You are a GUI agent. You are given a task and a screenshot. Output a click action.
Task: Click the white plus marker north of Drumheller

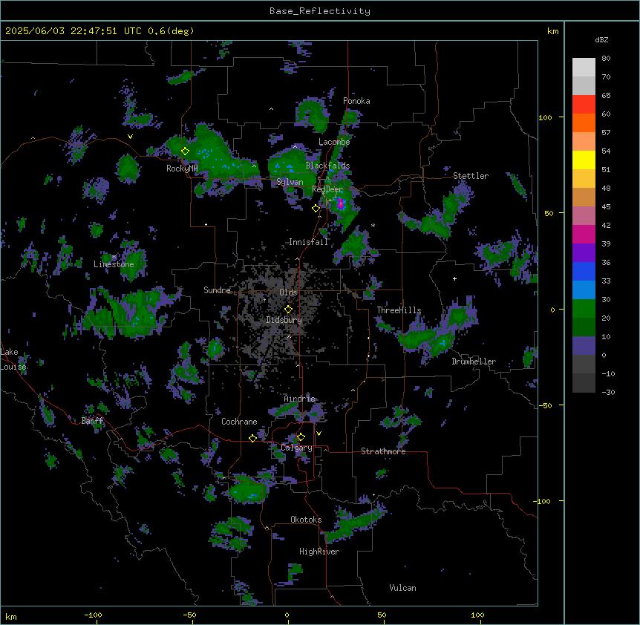[454, 278]
